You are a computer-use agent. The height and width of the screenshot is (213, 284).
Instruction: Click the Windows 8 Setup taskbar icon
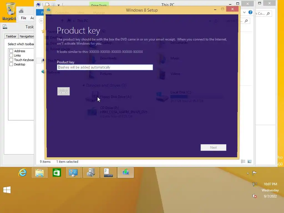click(x=126, y=173)
